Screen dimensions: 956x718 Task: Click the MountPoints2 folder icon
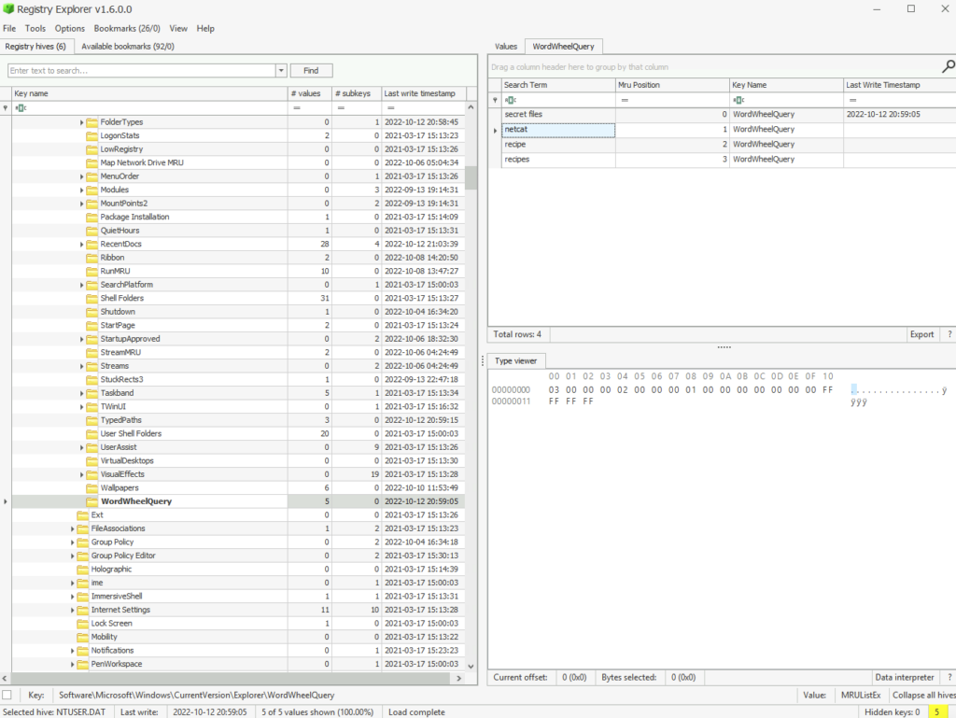click(x=92, y=204)
